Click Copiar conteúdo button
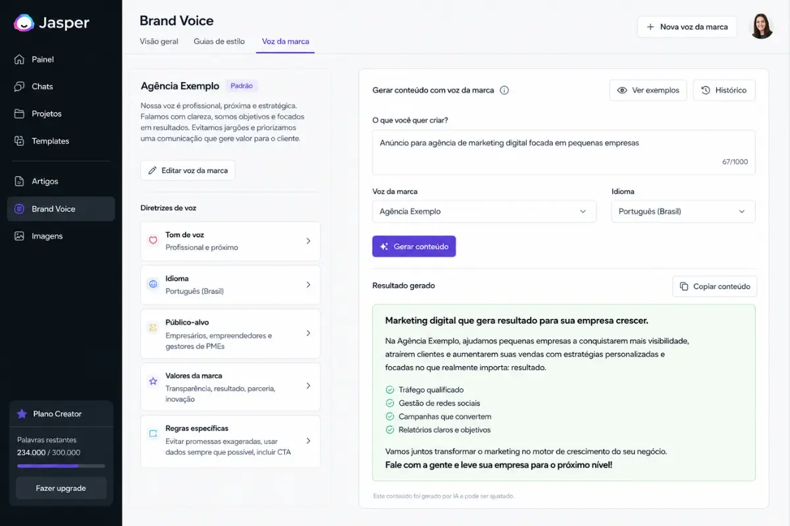790x526 pixels. [x=715, y=287]
